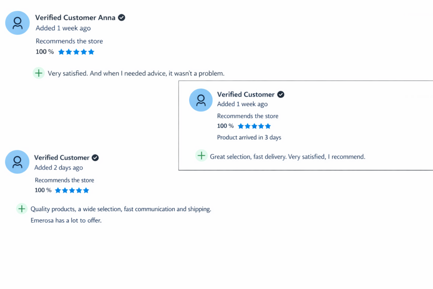Viewport: 433px width, 289px height.
Task: Click the "100 %" score in Anna's review
Action: coord(45,52)
